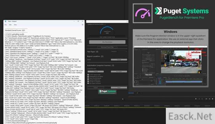Screen dimensions: 215x124
Task: Click the Play button in Premiere transport
Action: click(x=213, y=99)
